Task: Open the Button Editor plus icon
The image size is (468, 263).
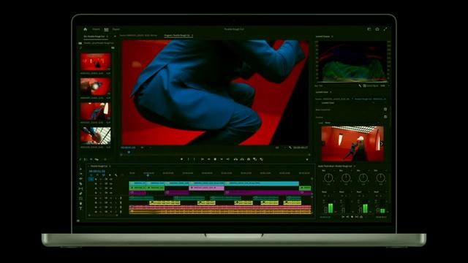Action: [307, 159]
